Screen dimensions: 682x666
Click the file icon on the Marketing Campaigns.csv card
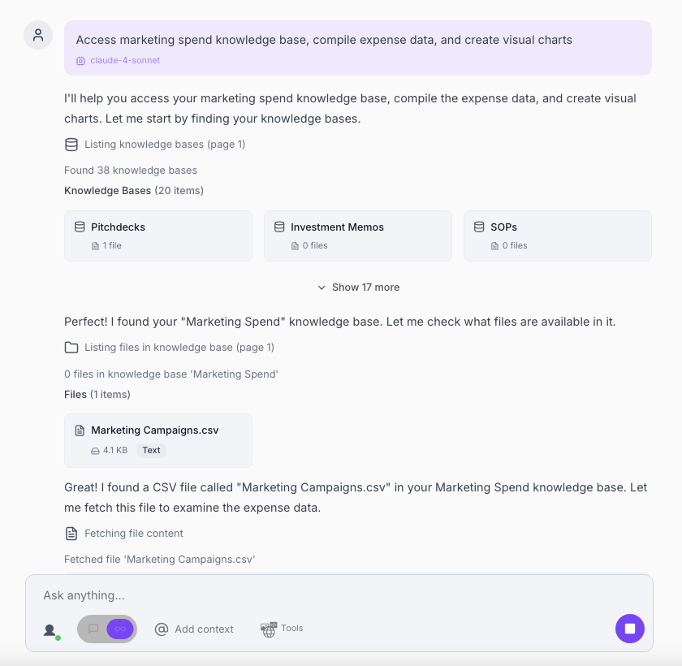[80, 430]
